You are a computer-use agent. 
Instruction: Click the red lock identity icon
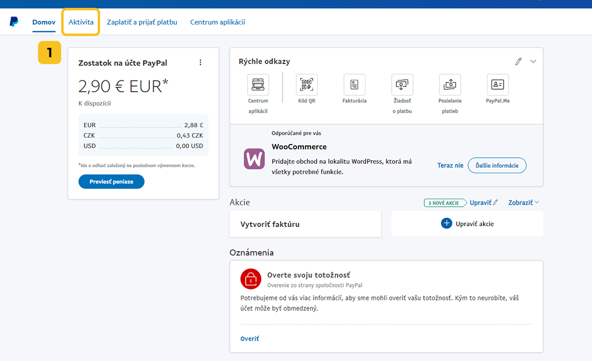click(251, 279)
